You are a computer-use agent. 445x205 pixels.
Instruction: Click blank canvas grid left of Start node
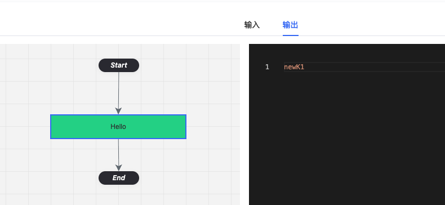(x=51, y=65)
